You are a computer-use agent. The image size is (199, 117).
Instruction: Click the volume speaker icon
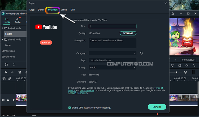[187, 65]
